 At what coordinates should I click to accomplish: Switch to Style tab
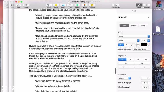(x=124, y=25)
